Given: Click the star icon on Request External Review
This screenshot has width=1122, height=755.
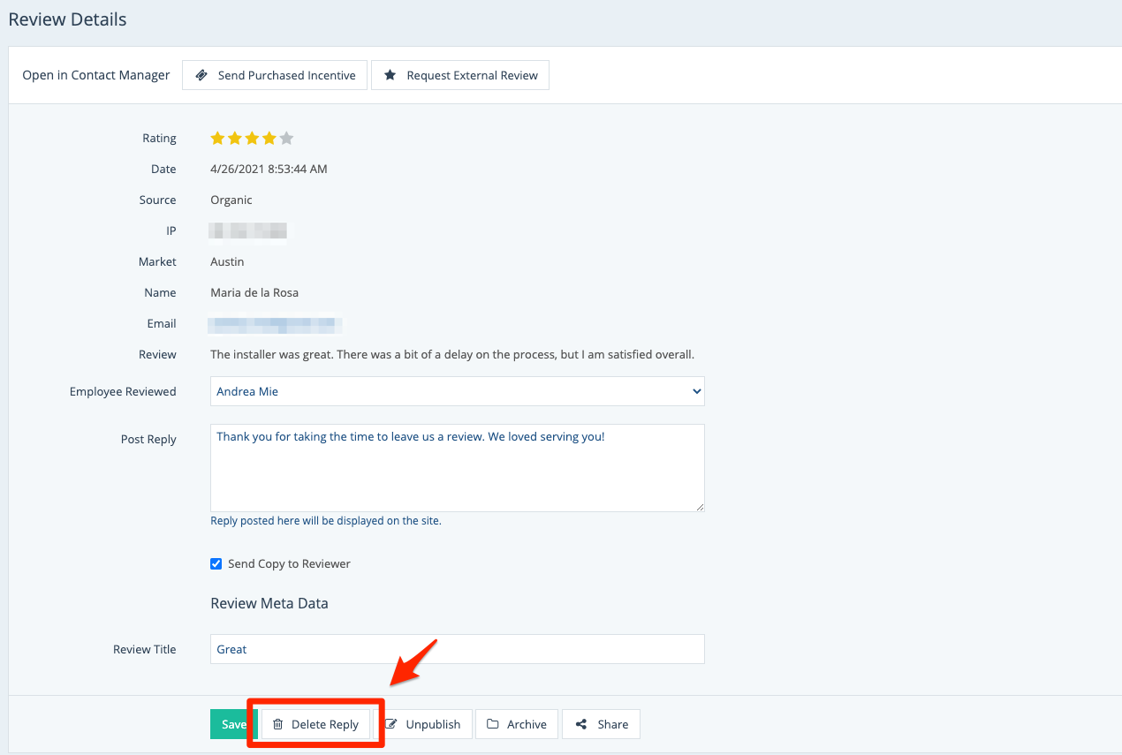Looking at the screenshot, I should click(x=390, y=76).
